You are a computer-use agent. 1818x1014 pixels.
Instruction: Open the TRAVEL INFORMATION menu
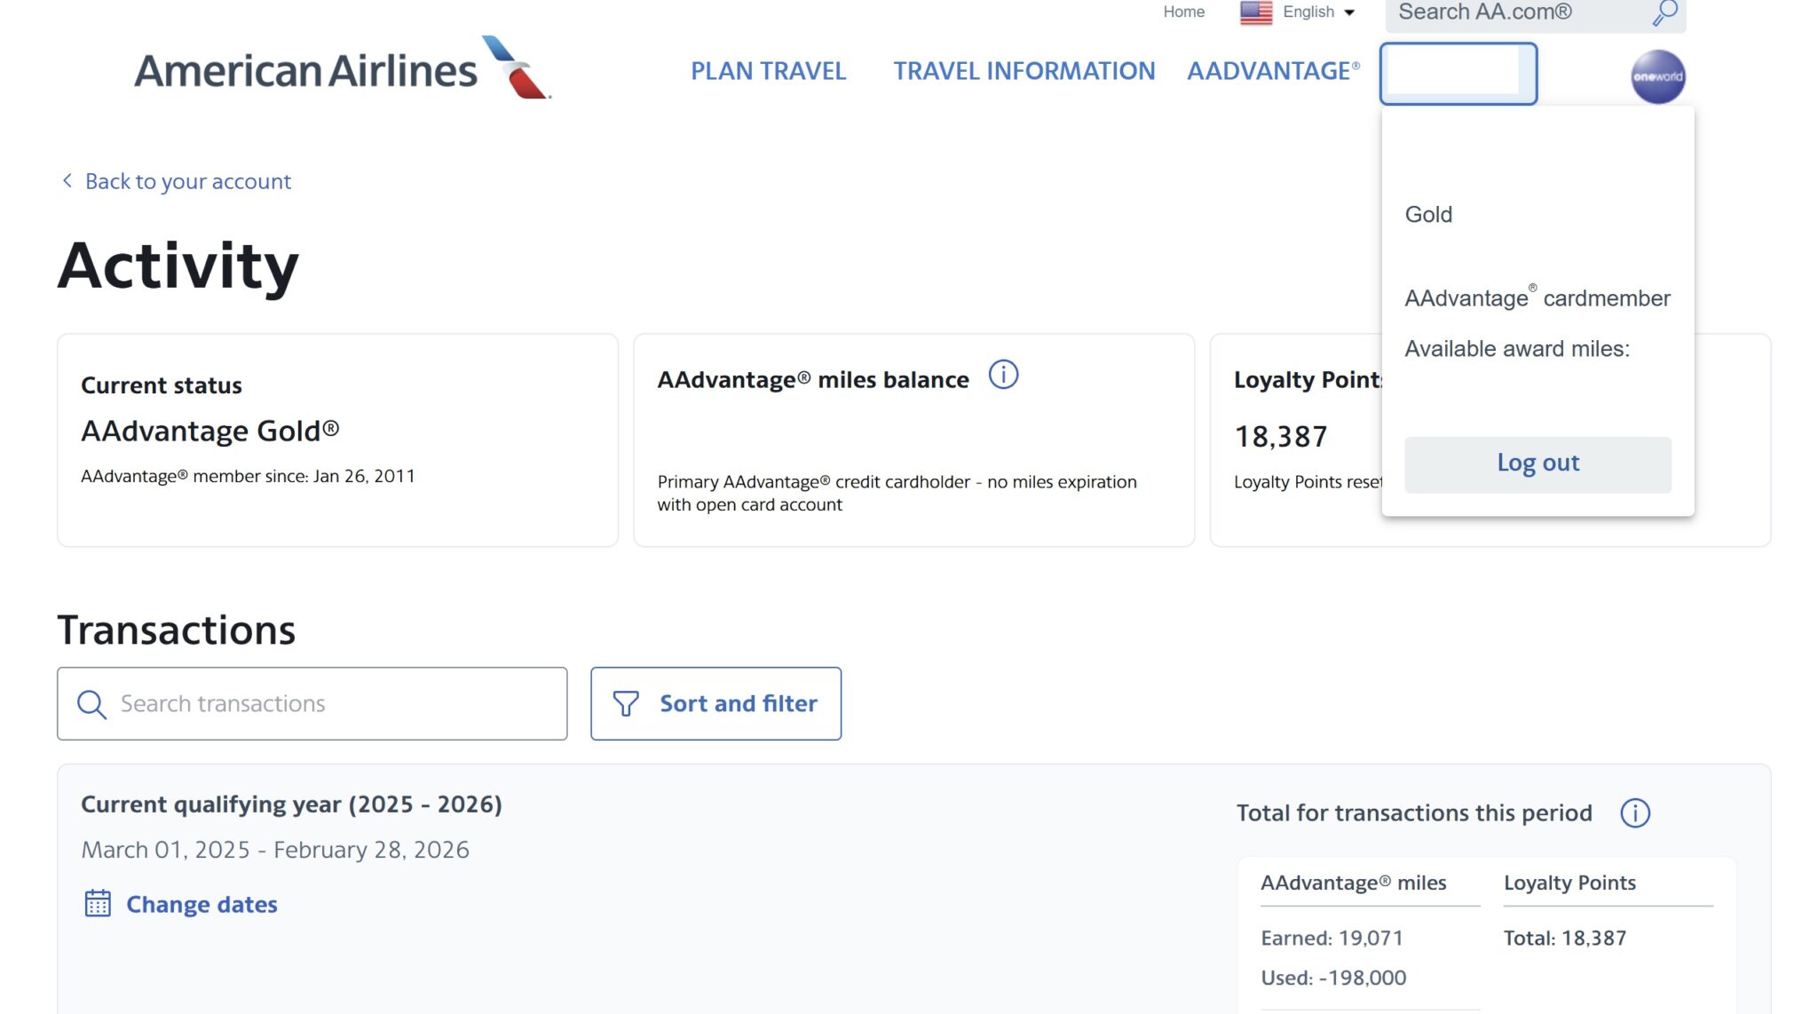click(x=1024, y=71)
